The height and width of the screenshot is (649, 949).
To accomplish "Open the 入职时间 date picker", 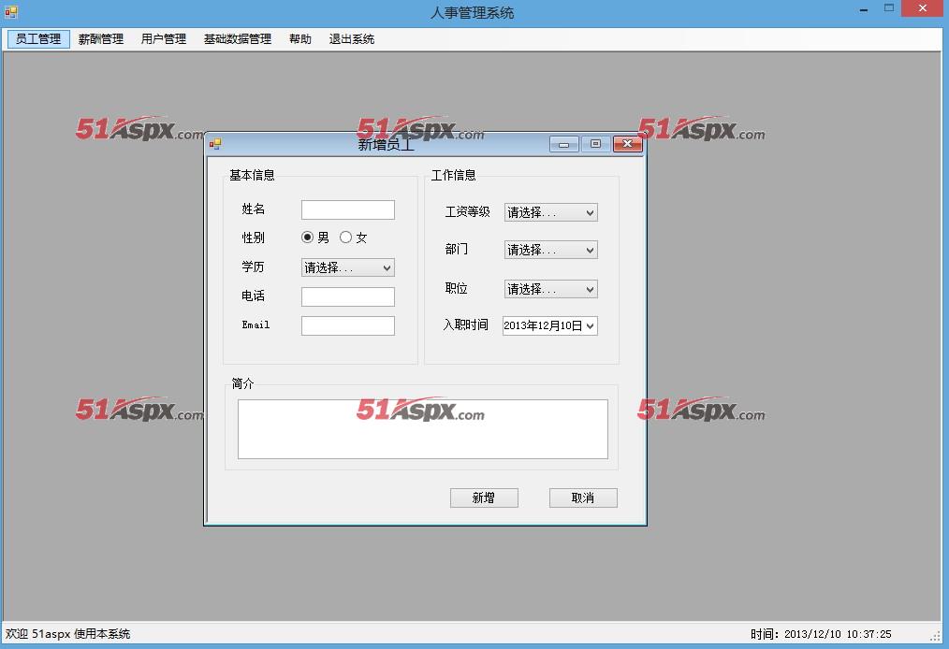I will pyautogui.click(x=550, y=325).
